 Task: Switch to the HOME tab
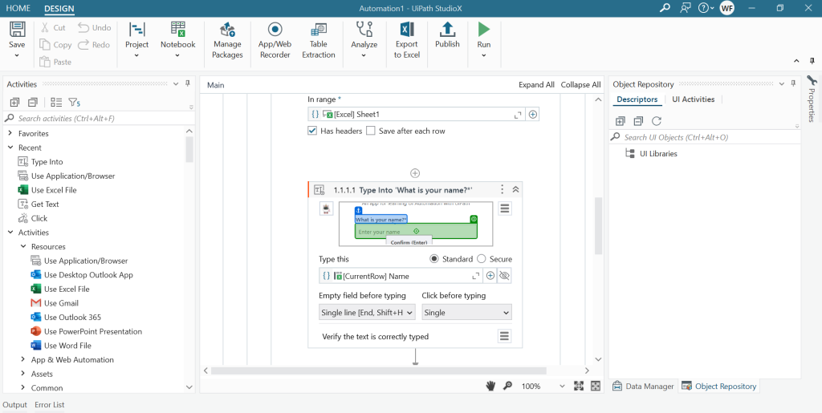pyautogui.click(x=18, y=8)
